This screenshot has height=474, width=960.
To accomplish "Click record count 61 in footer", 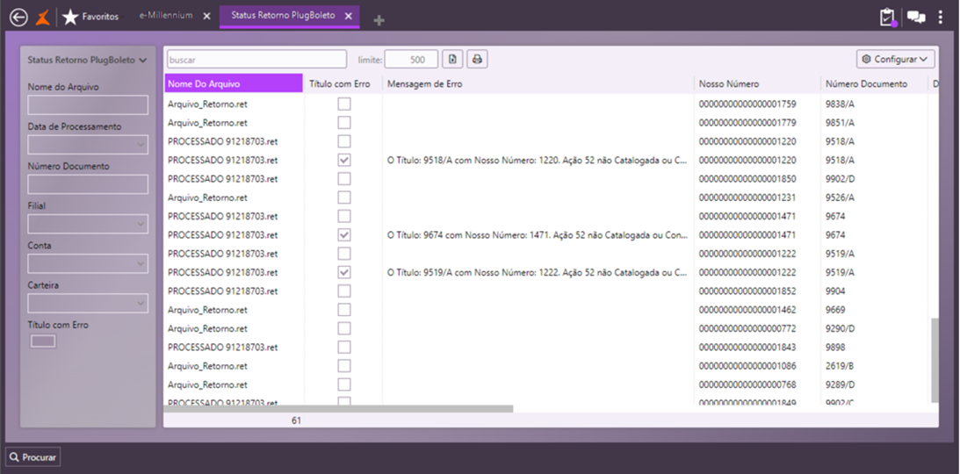I will point(296,420).
